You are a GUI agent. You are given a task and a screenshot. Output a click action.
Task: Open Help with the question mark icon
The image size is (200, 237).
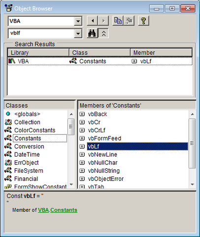[x=143, y=21]
